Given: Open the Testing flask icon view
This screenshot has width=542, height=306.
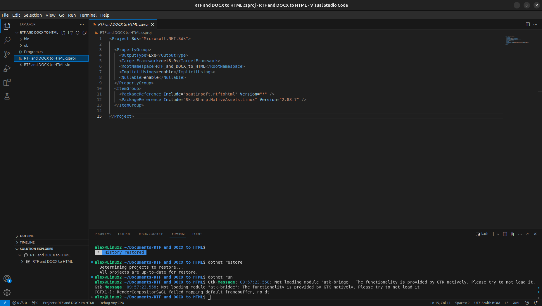Looking at the screenshot, I should 7,97.
